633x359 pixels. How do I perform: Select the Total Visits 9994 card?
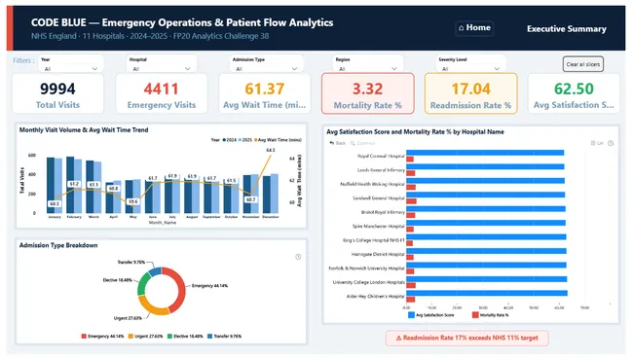57,93
